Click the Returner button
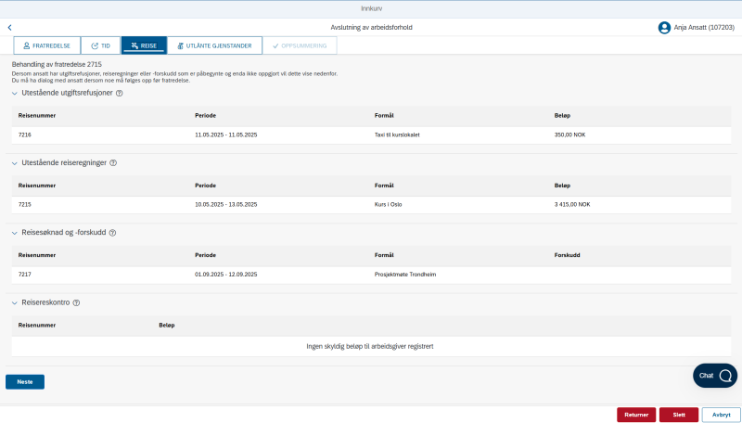 (636, 415)
